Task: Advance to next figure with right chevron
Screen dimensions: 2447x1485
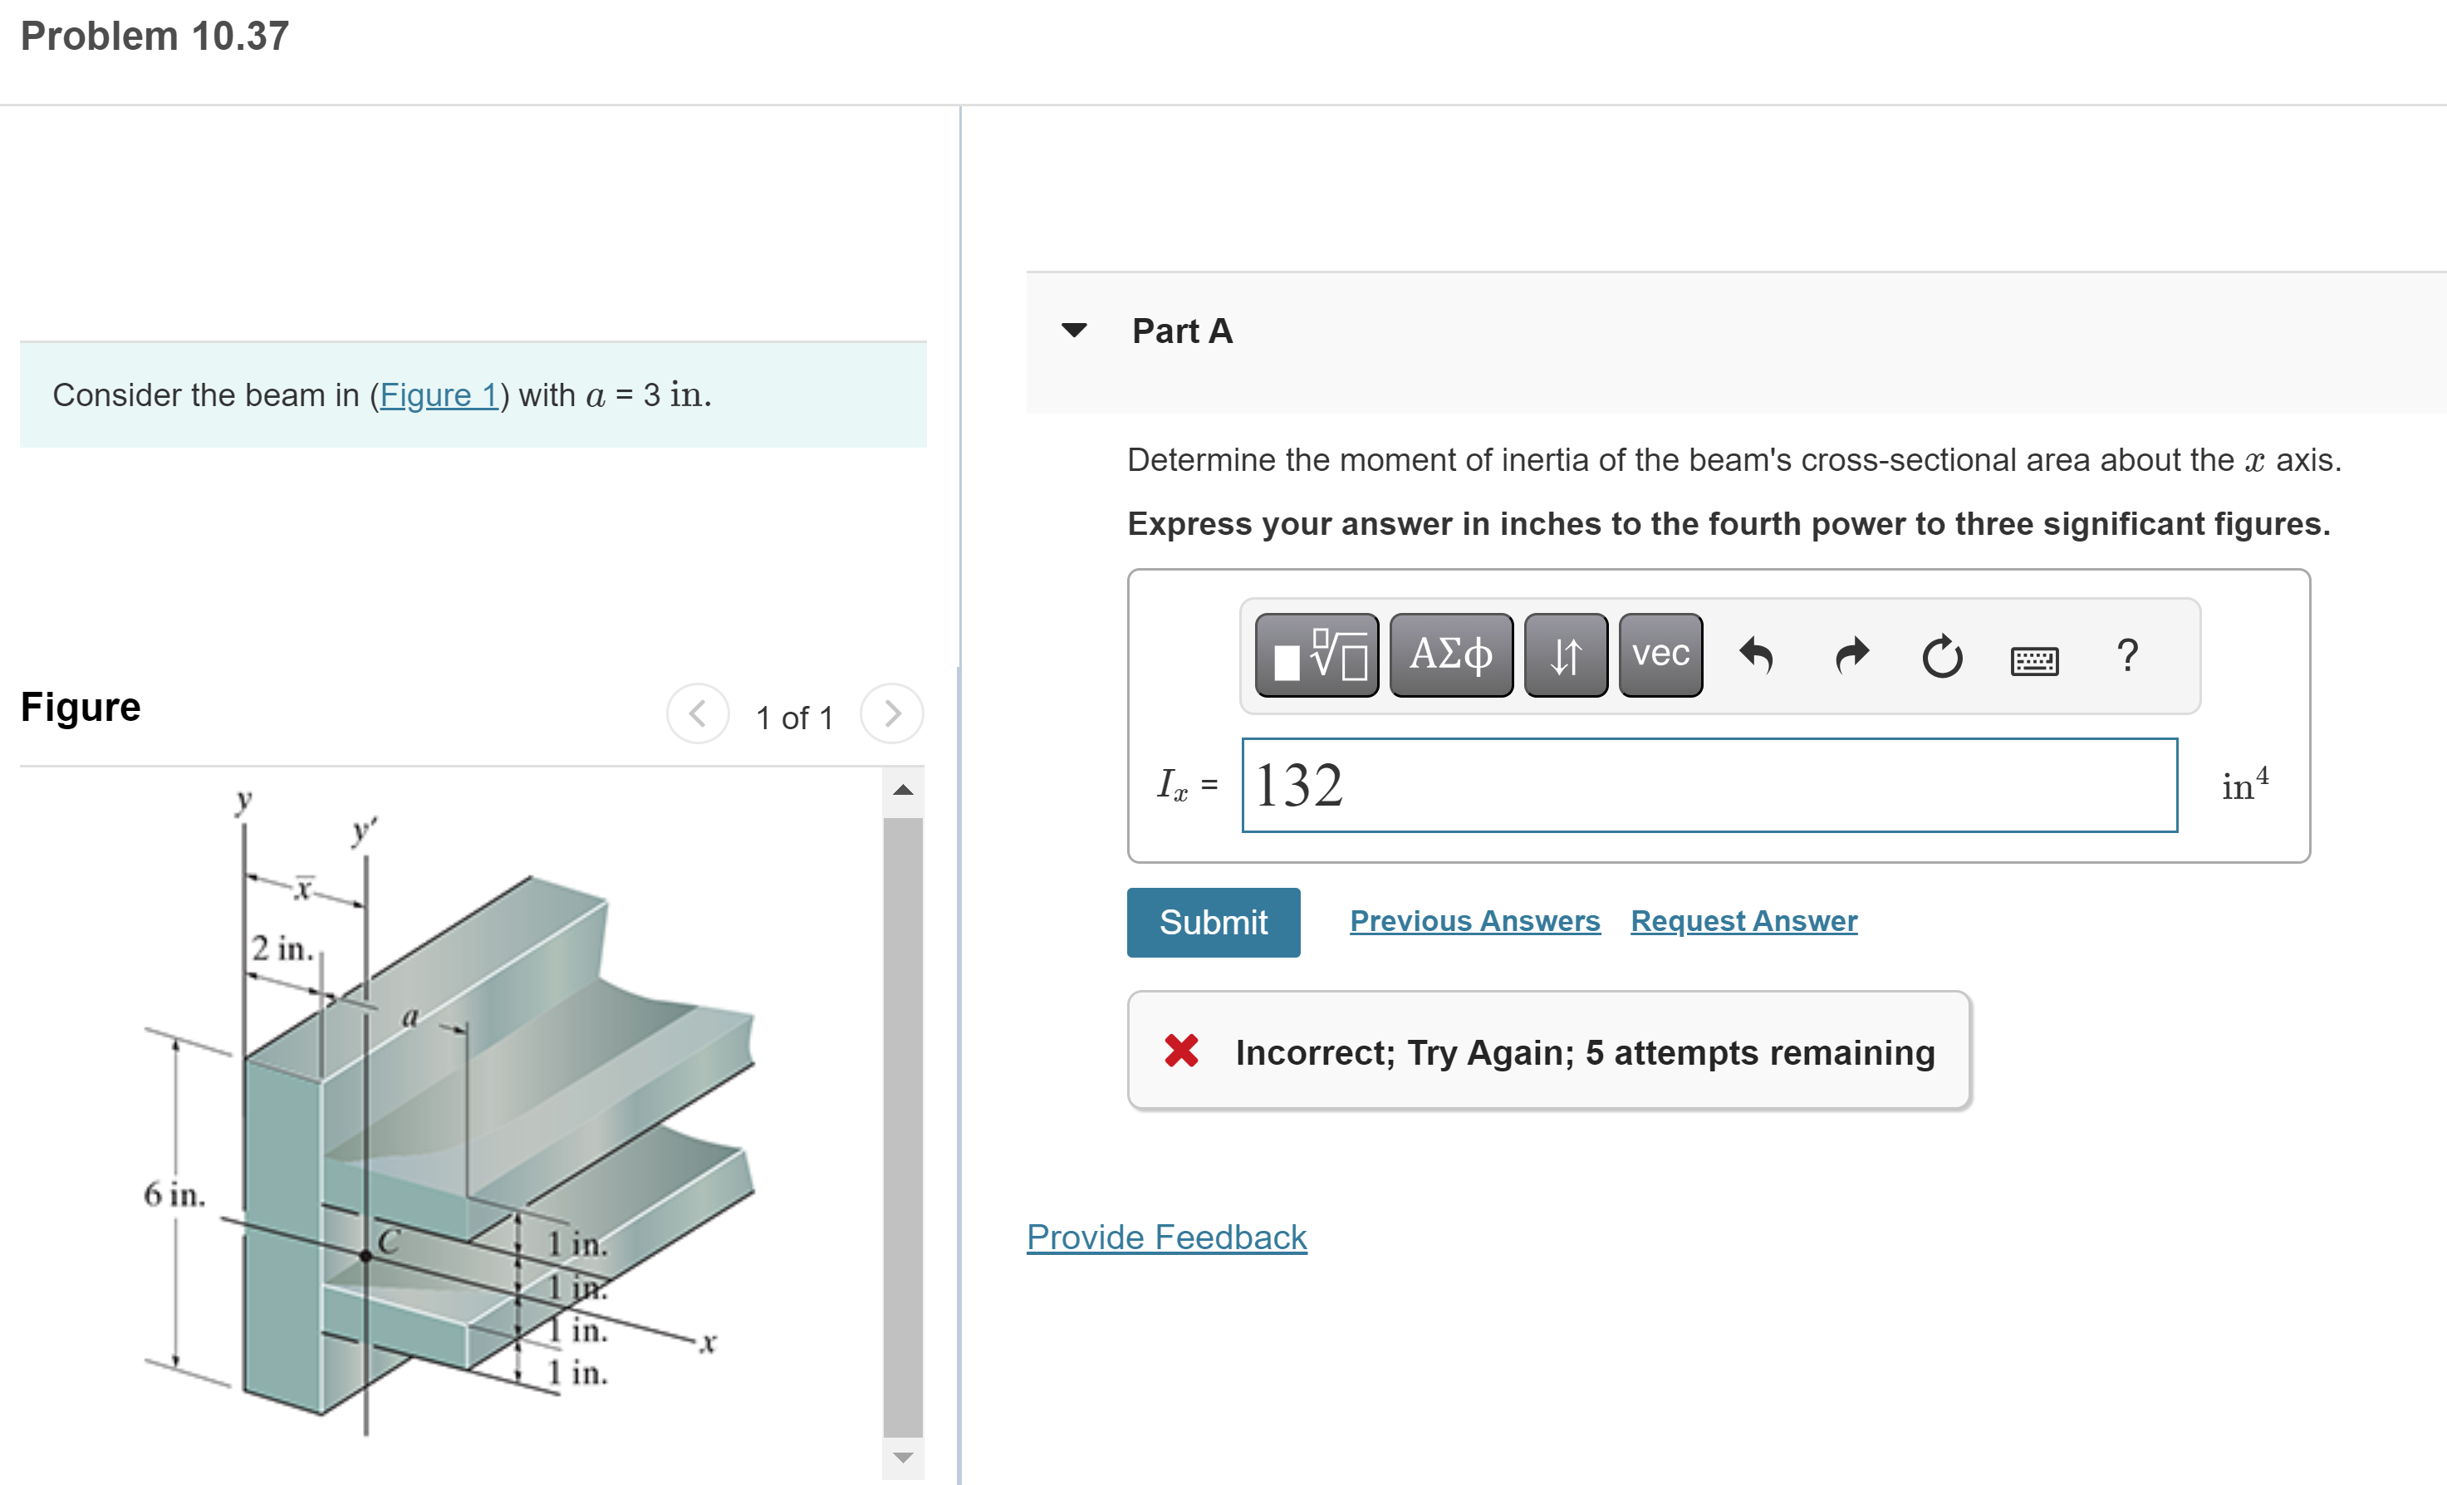Action: [x=890, y=713]
